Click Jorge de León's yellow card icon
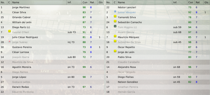This screenshot has width=210, height=95. pos(115,51)
